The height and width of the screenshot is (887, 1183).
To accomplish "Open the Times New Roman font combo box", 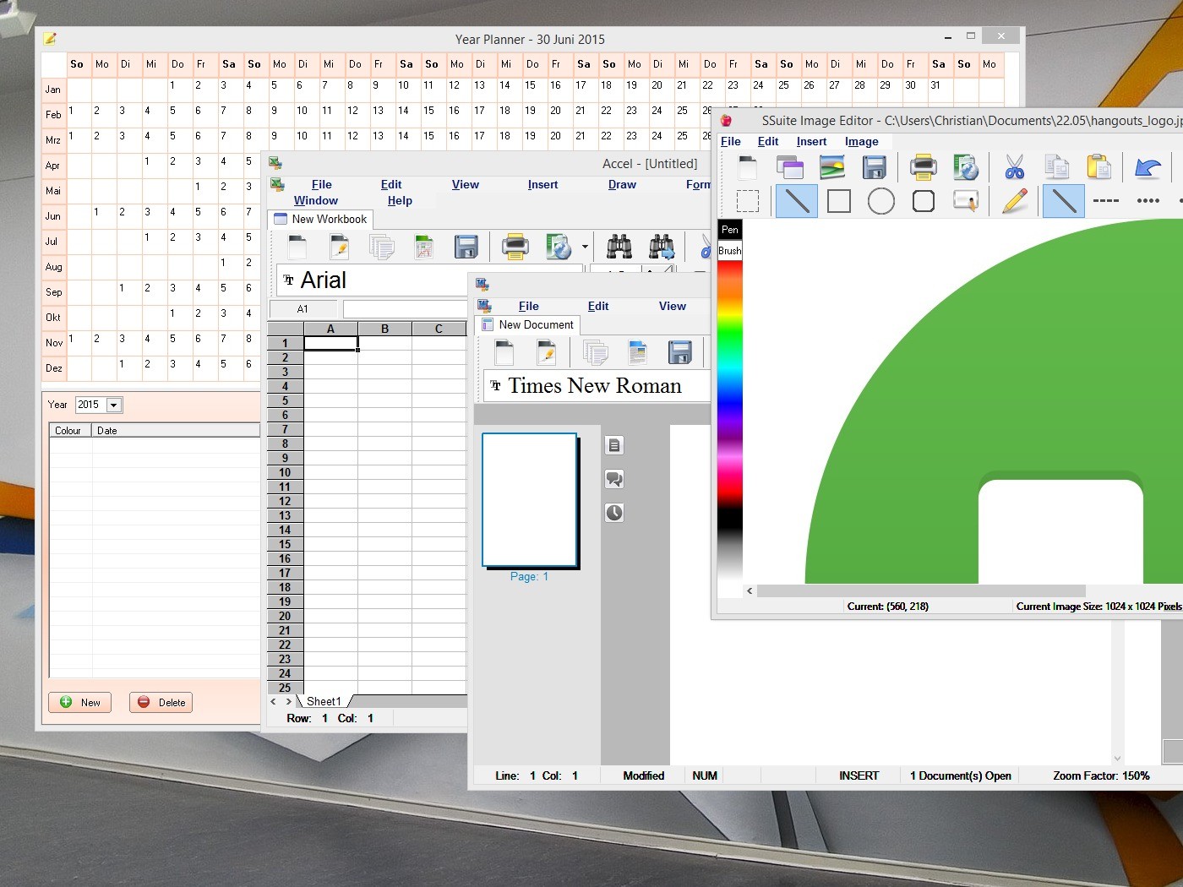I will (x=595, y=386).
